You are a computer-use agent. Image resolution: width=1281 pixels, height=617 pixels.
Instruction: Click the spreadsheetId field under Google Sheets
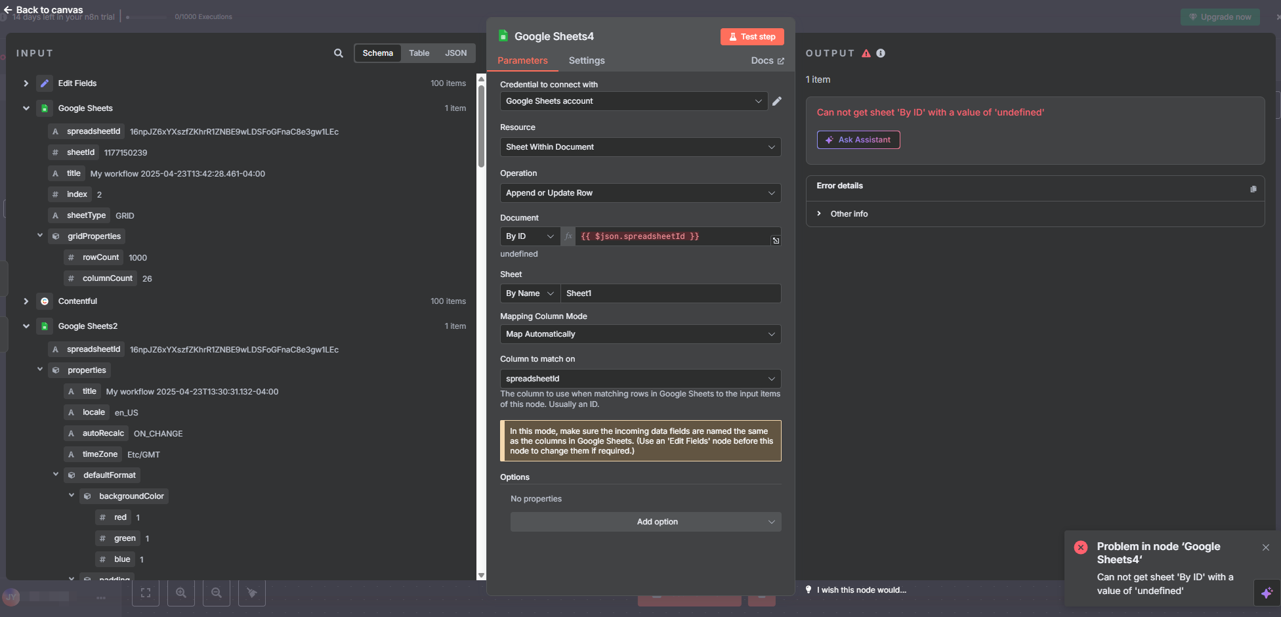(x=87, y=131)
